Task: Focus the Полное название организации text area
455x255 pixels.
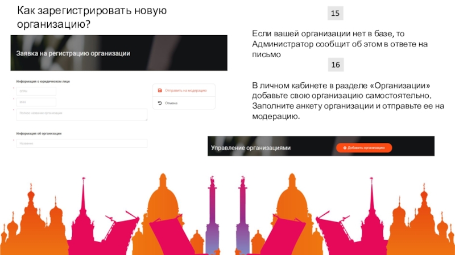Action: tap(81, 115)
